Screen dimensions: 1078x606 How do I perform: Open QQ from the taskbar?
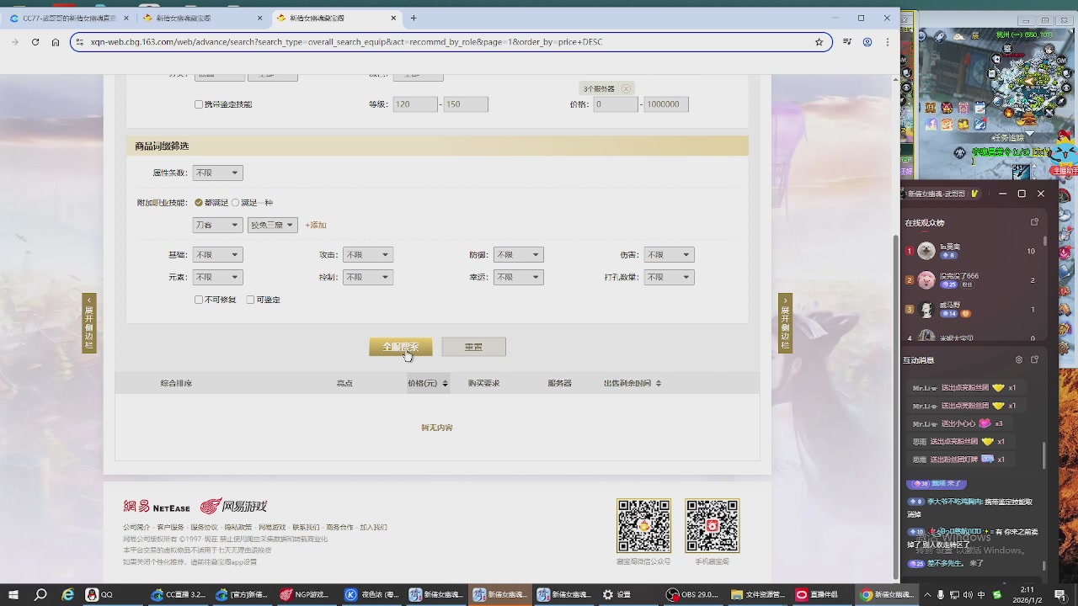(x=99, y=595)
